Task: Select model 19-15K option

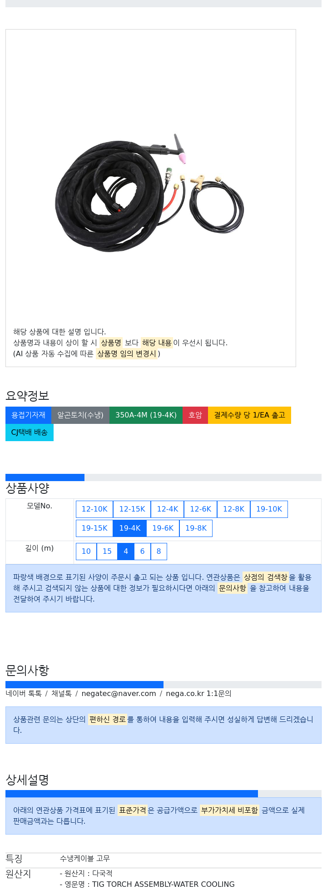Action: pos(94,528)
